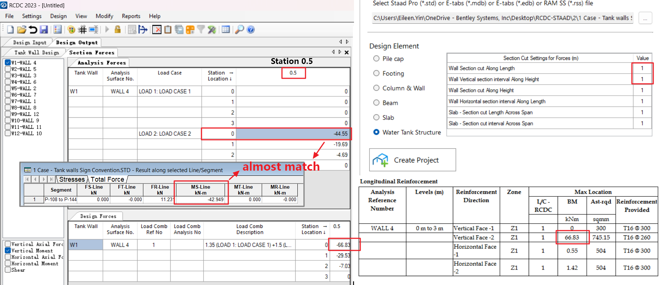Click the Staad file path input field

tap(503, 18)
